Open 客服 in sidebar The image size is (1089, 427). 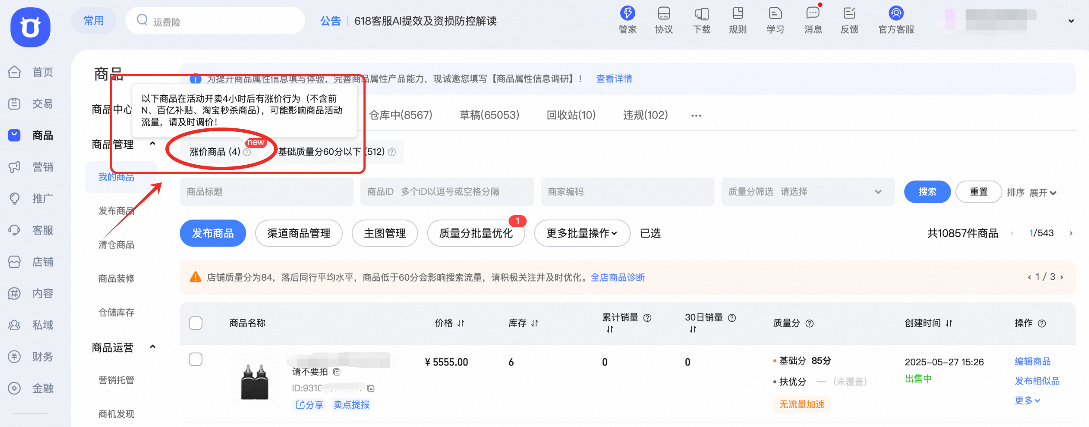pyautogui.click(x=31, y=230)
